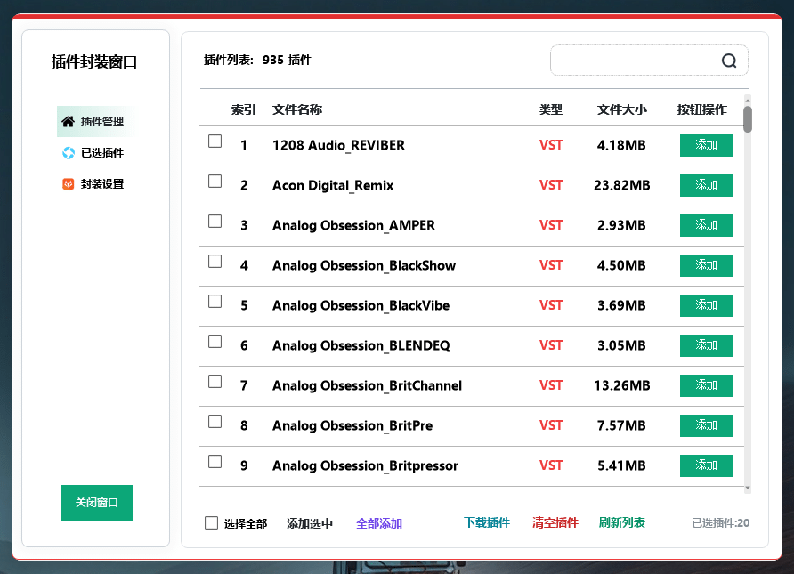The image size is (794, 574).
Task: Click the 添加选中 link
Action: 310,523
